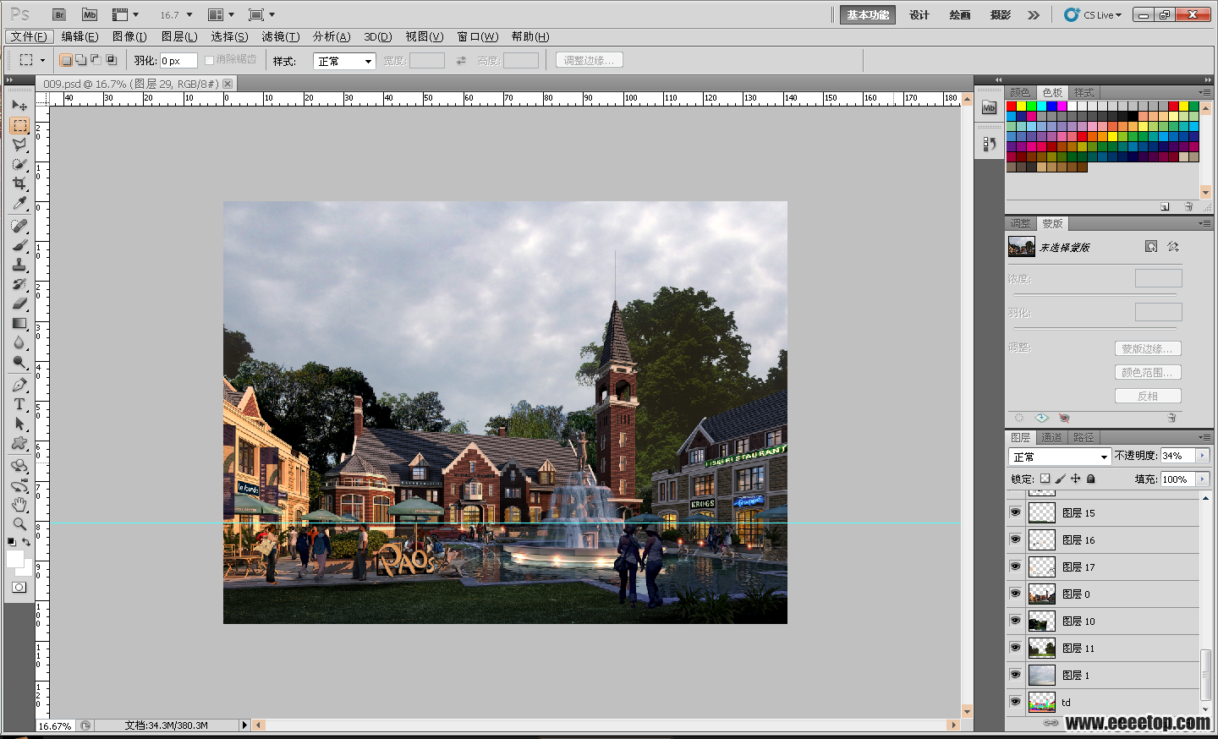The image size is (1218, 739).
Task: Switch to the 路径 paths tab
Action: click(1084, 437)
